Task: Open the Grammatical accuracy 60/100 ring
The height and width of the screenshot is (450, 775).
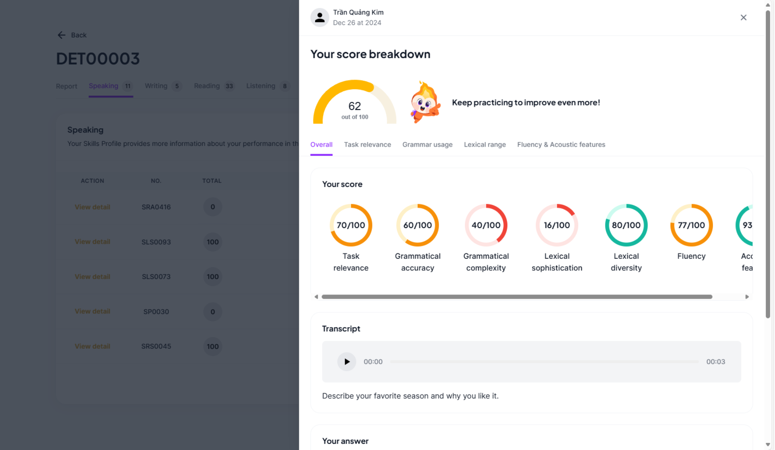Action: click(x=417, y=225)
